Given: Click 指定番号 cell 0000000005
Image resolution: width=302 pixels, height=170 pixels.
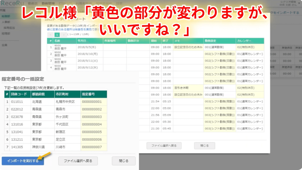Looking at the screenshot, I should point(94,132).
